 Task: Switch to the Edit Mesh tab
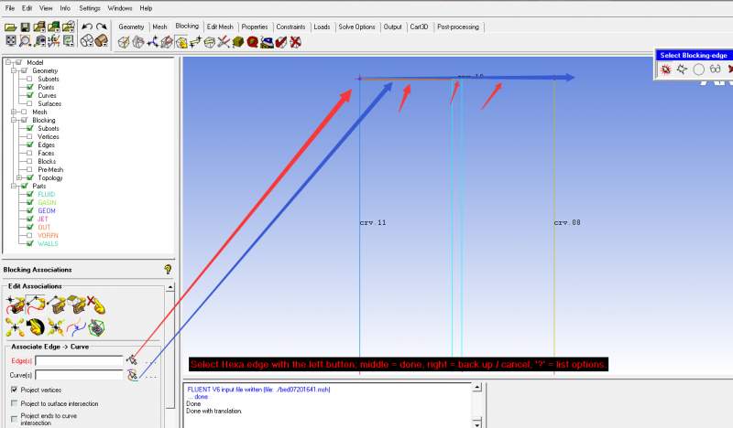click(220, 27)
